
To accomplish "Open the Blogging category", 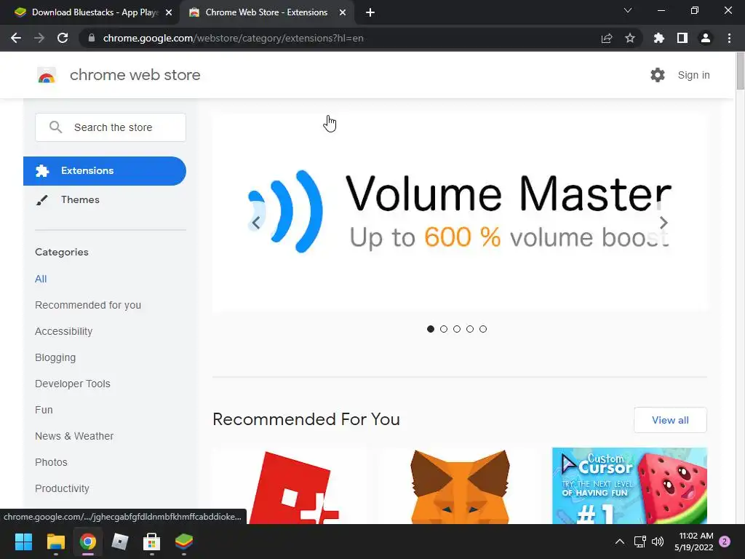I will [55, 357].
